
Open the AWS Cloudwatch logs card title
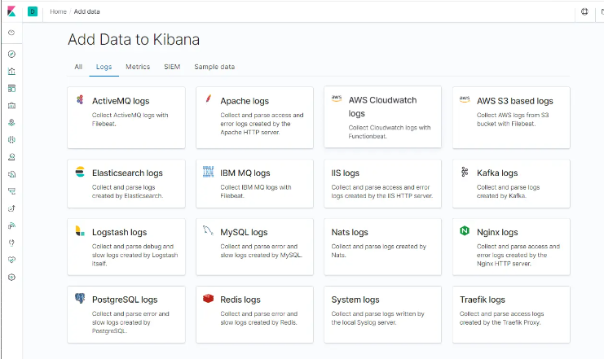[x=382, y=107]
